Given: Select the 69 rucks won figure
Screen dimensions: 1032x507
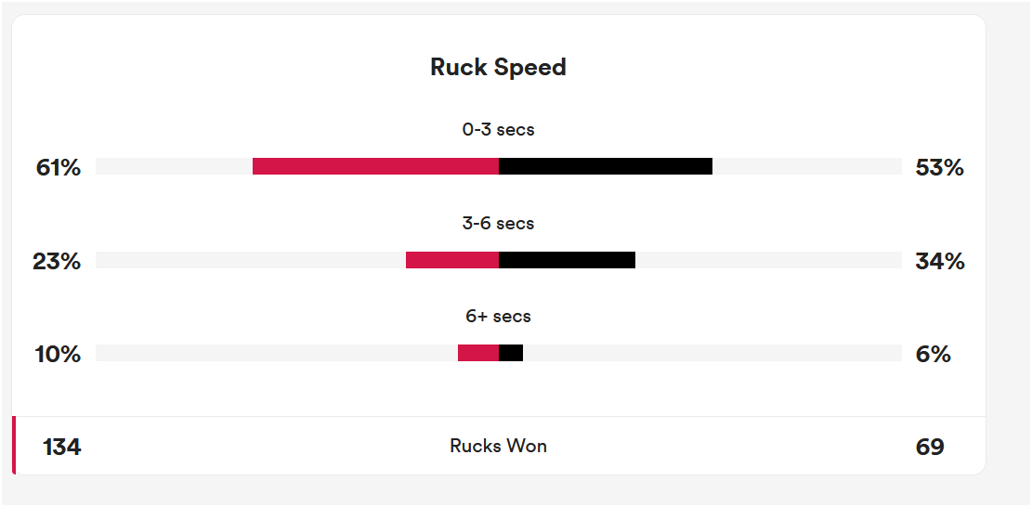Looking at the screenshot, I should [930, 448].
